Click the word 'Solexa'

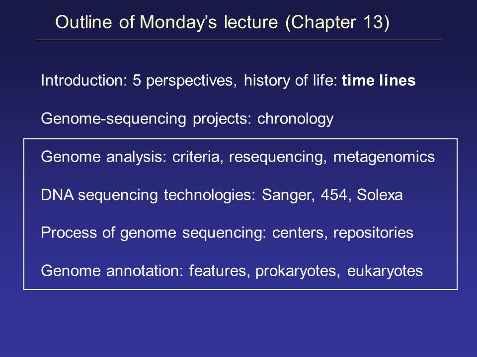coord(380,195)
